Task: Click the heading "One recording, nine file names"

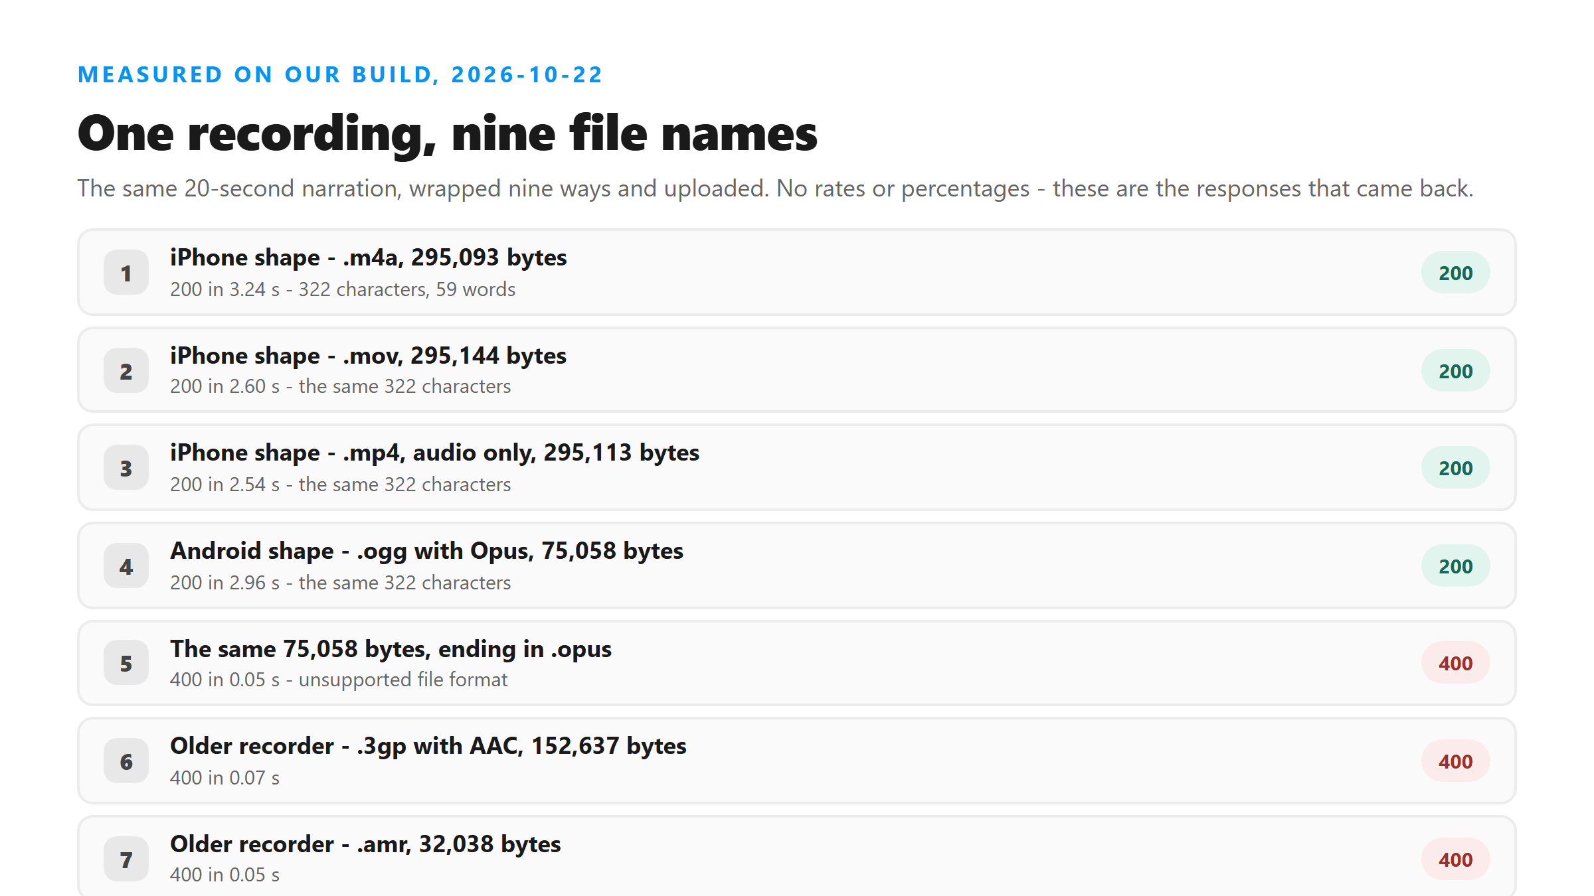Action: [x=447, y=133]
